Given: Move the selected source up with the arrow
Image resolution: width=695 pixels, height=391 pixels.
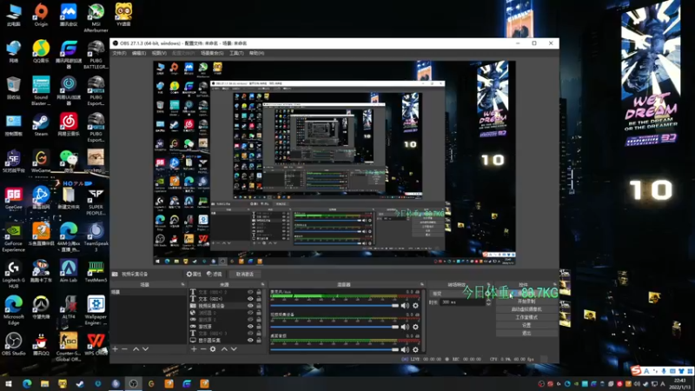Looking at the screenshot, I should coord(224,348).
